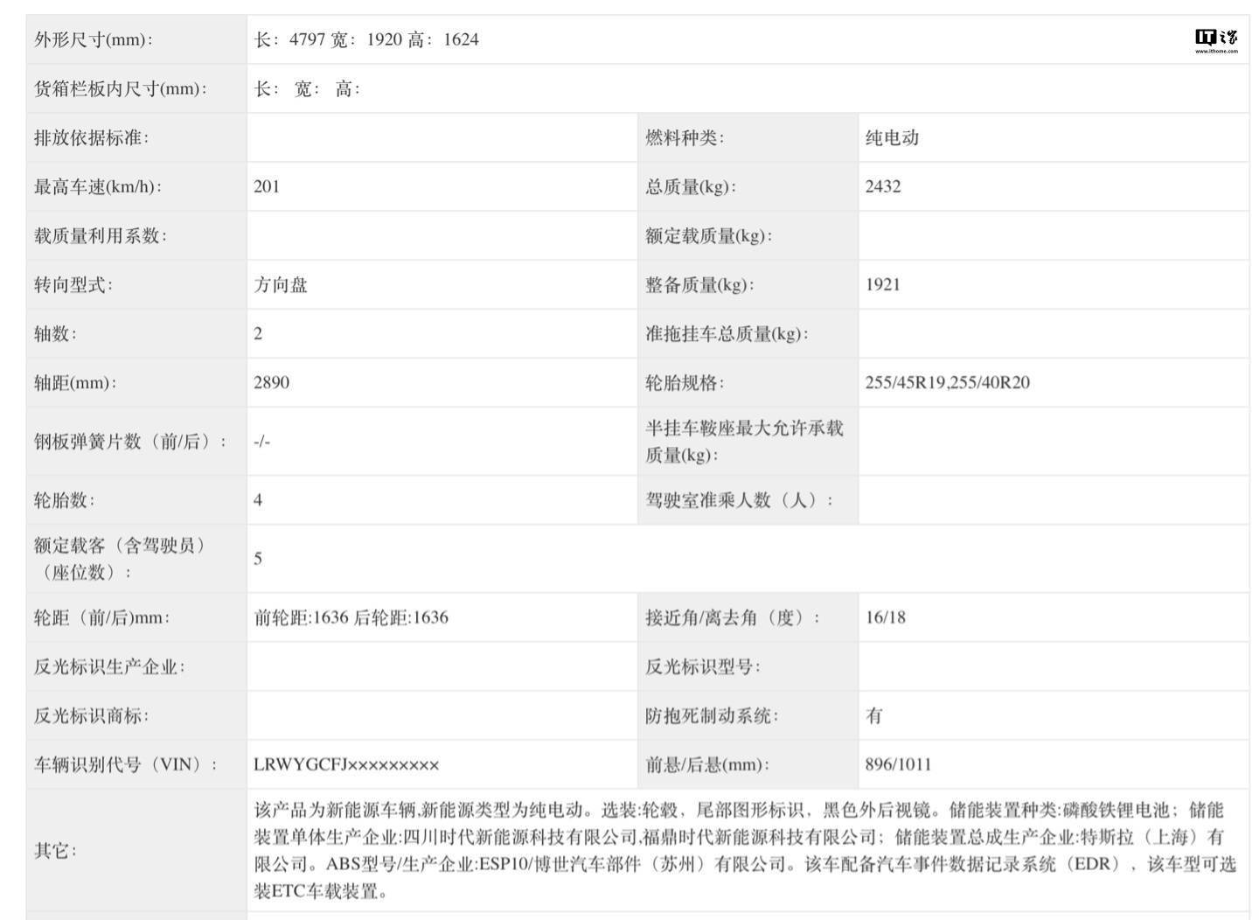Click the total mass value 2432
Image resolution: width=1259 pixels, height=920 pixels.
(883, 186)
